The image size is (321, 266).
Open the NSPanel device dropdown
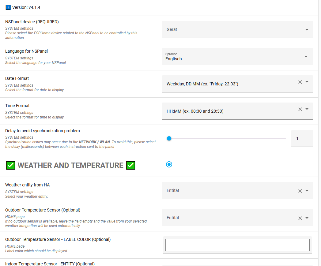pos(307,30)
